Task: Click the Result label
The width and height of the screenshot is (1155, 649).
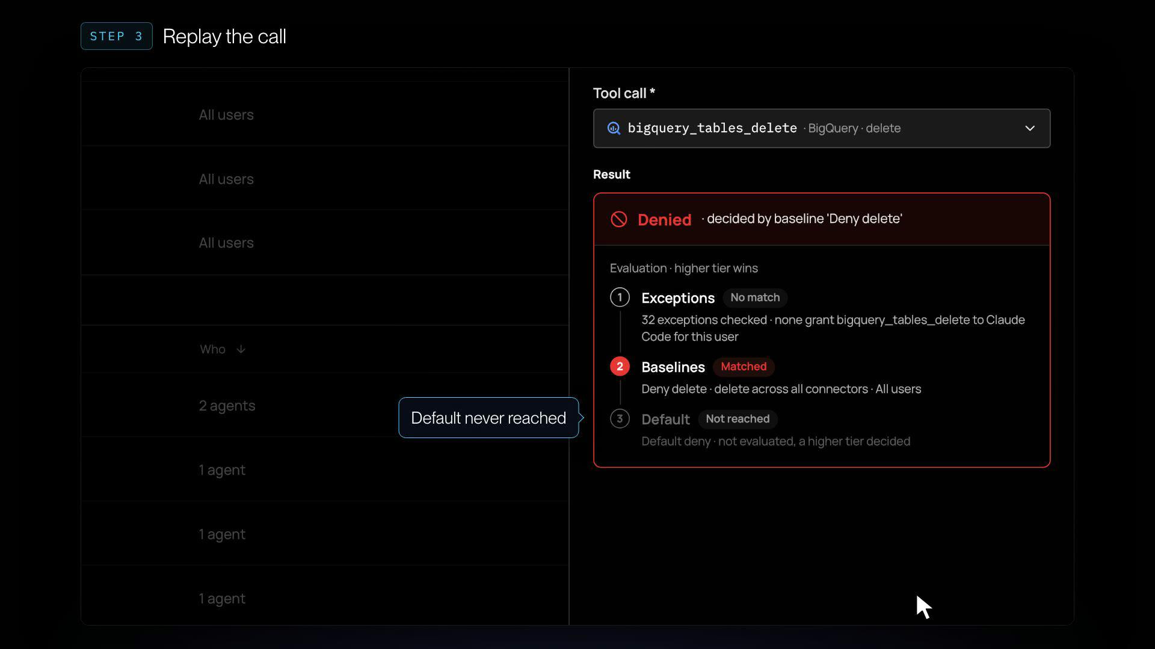Action: point(612,174)
